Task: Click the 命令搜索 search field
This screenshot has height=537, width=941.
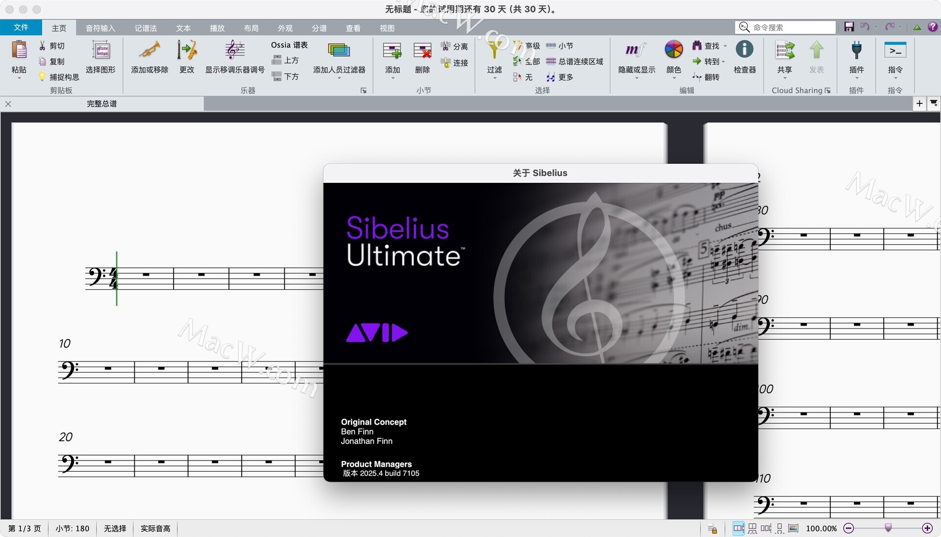Action: [x=785, y=27]
